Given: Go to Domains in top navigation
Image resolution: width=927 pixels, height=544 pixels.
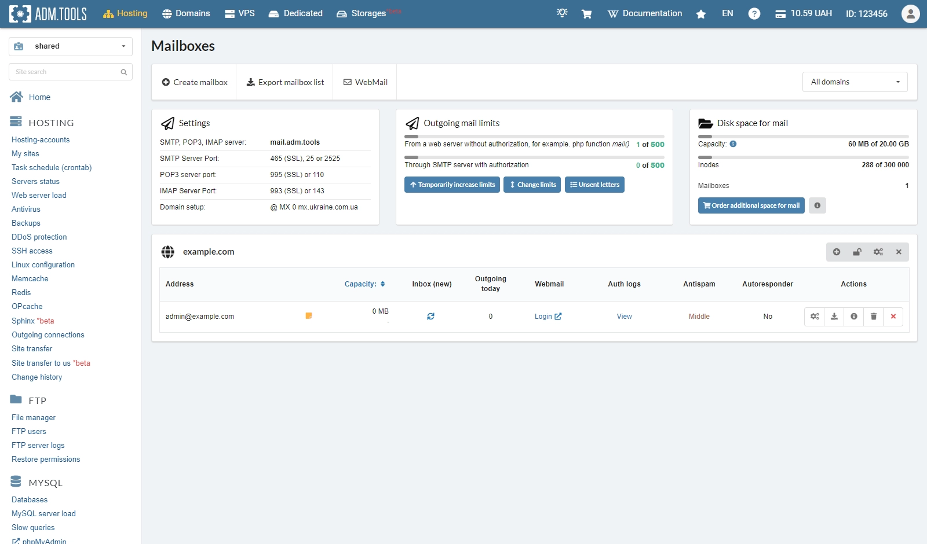Looking at the screenshot, I should coord(186,13).
